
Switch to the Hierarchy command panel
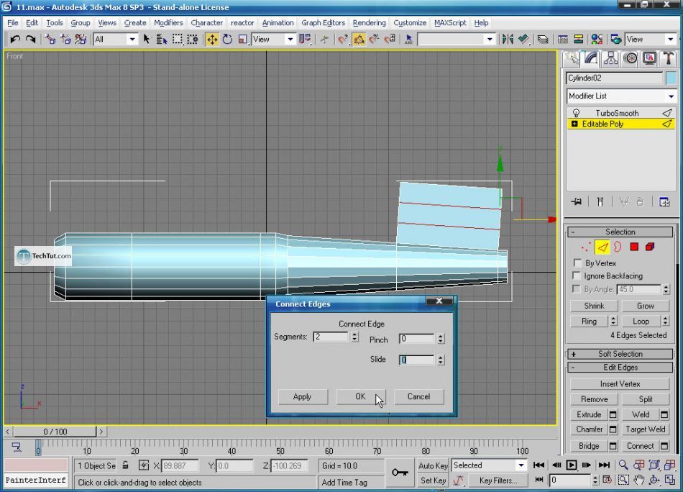coord(610,59)
